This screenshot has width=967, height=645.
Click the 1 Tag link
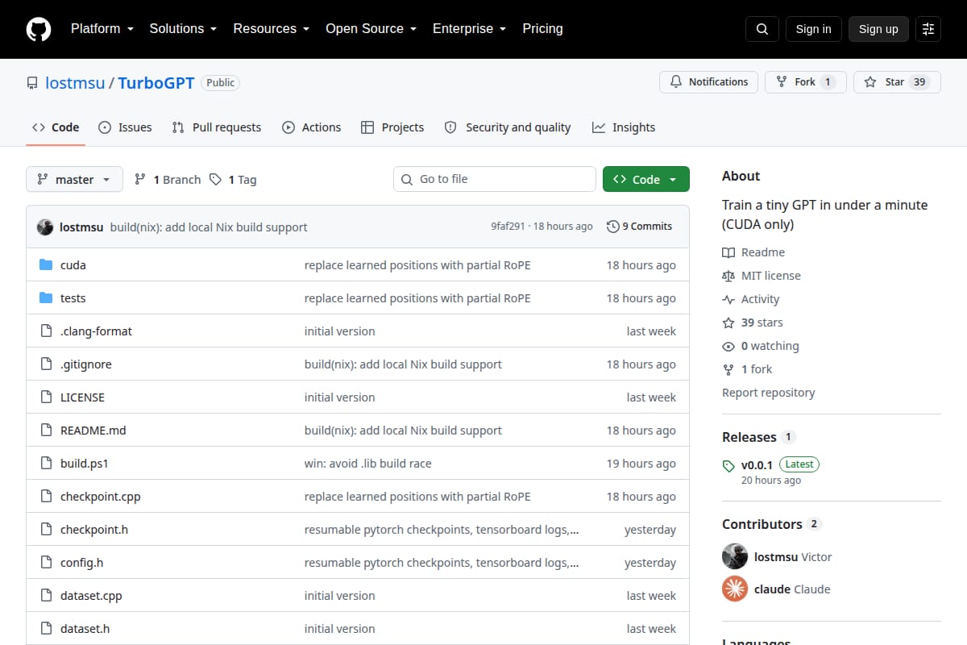click(x=233, y=180)
